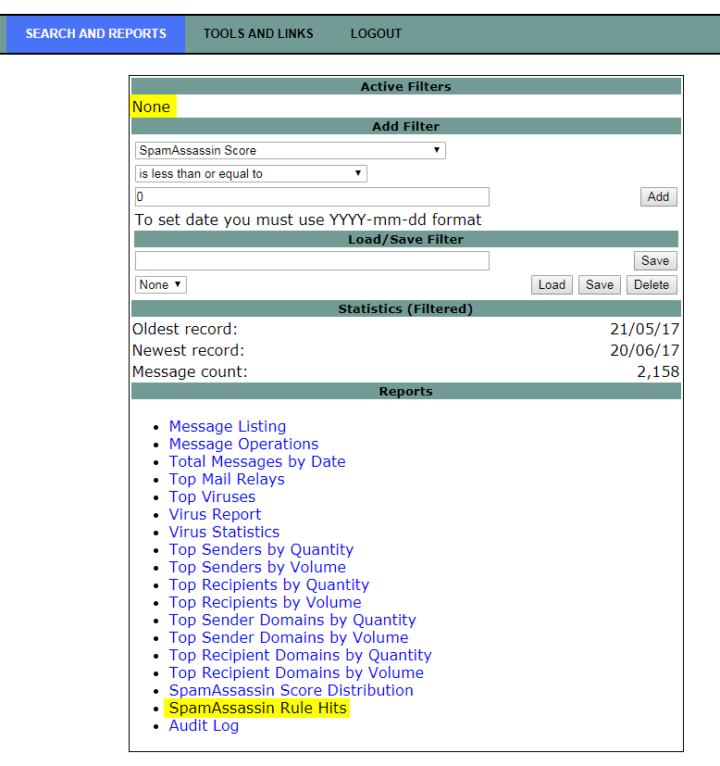
Task: Open Total Messages by Date report
Action: [x=257, y=461]
